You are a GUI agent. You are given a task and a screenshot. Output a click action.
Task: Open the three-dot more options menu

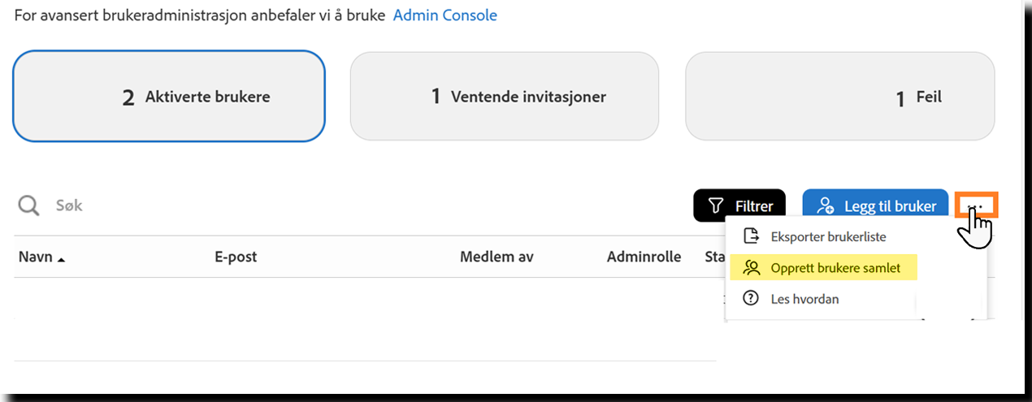977,205
